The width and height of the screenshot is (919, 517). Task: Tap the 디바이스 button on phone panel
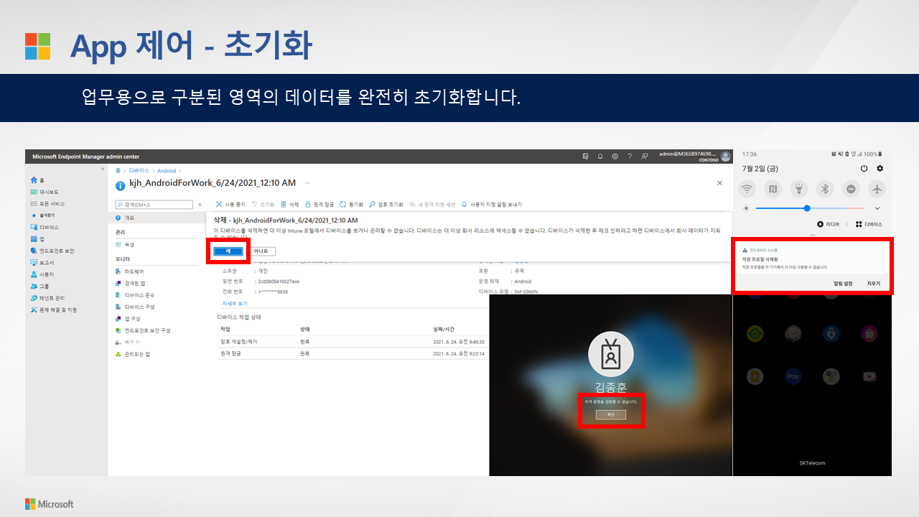point(869,225)
